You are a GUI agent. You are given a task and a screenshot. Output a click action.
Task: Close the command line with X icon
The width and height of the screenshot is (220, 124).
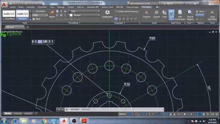59,110
